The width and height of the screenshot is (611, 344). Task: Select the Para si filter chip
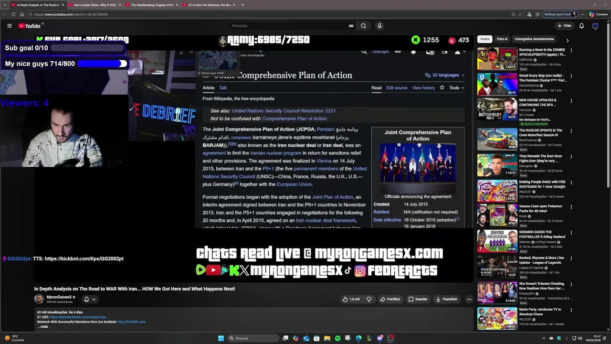502,39
